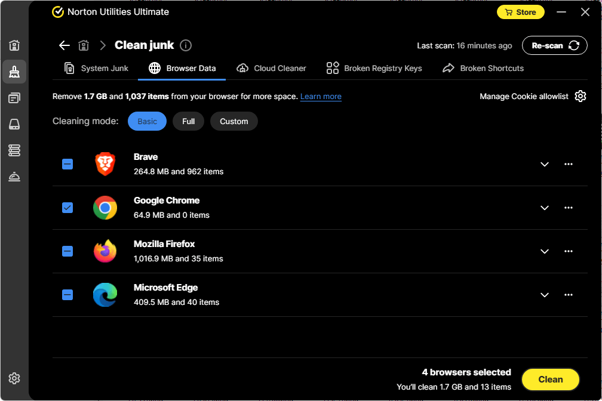Image resolution: width=602 pixels, height=401 pixels.
Task: Select the Full cleaning mode
Action: (188, 121)
